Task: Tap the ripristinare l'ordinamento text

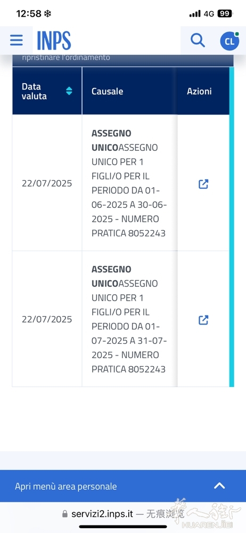Action: [66, 58]
